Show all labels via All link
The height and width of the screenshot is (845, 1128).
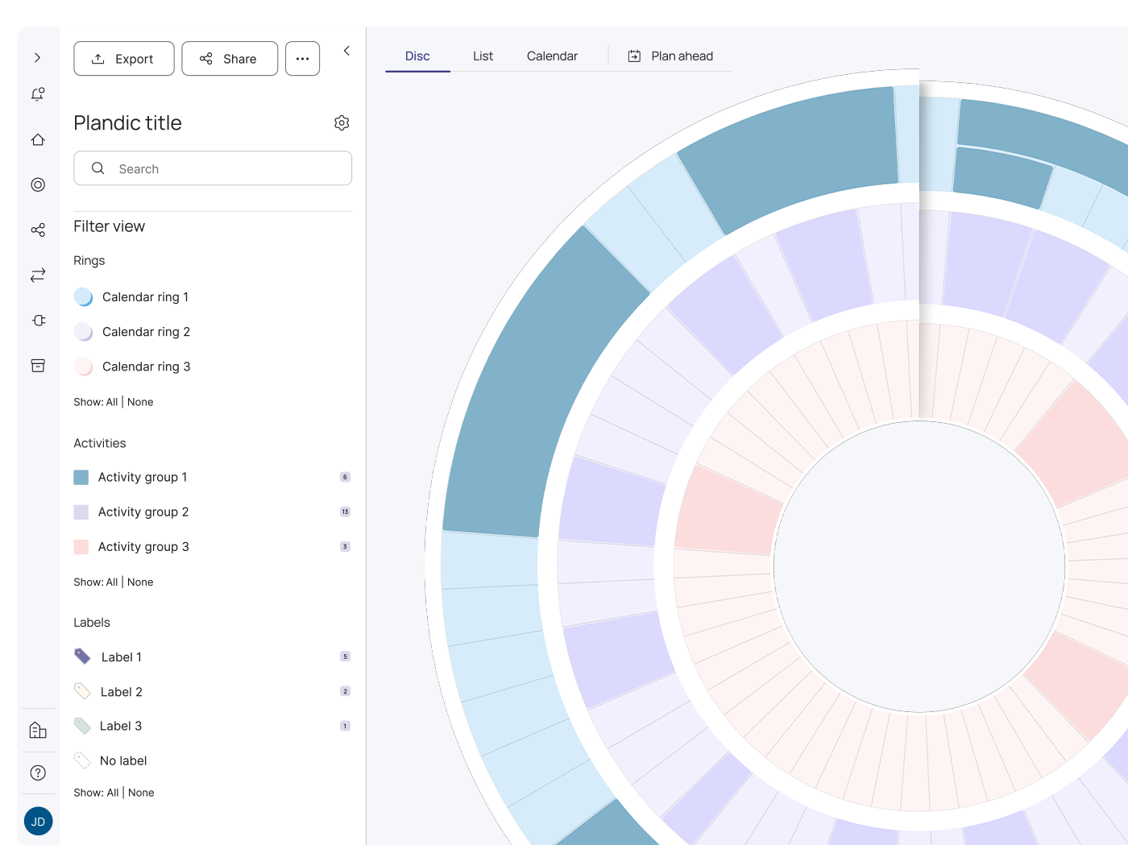pyautogui.click(x=113, y=793)
